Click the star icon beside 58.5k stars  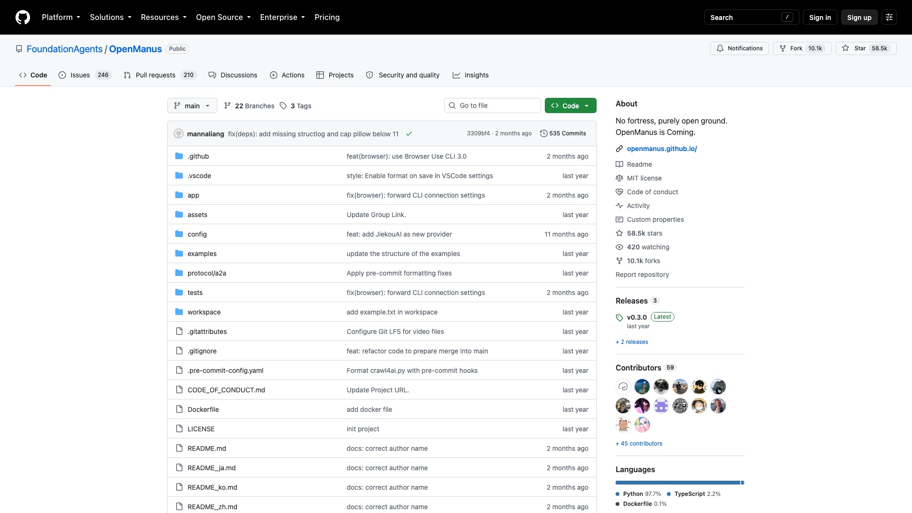619,233
